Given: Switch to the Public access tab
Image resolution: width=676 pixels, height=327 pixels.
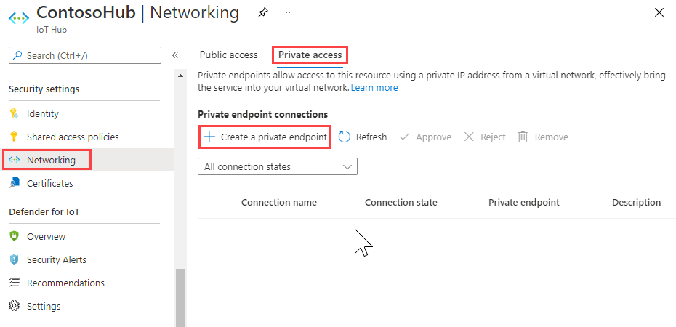Looking at the screenshot, I should tap(228, 54).
